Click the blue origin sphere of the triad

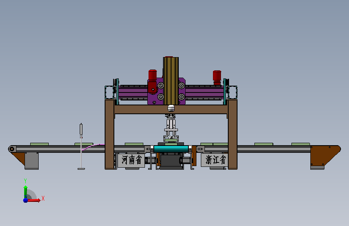point(26,200)
